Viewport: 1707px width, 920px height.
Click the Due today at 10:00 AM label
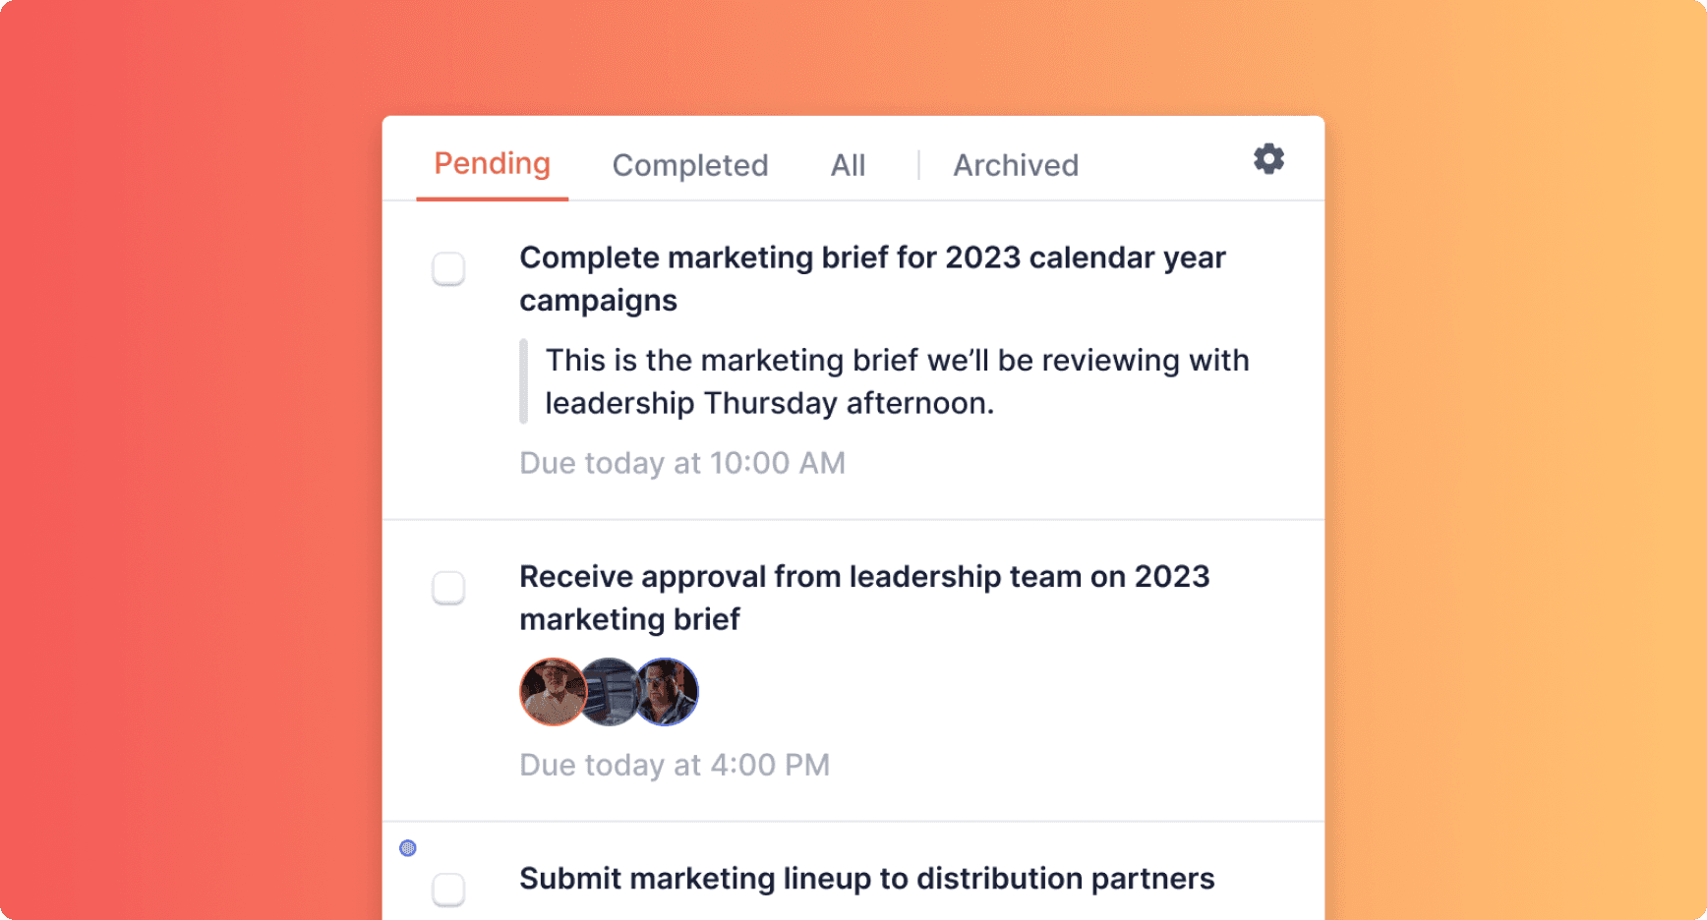pos(681,463)
